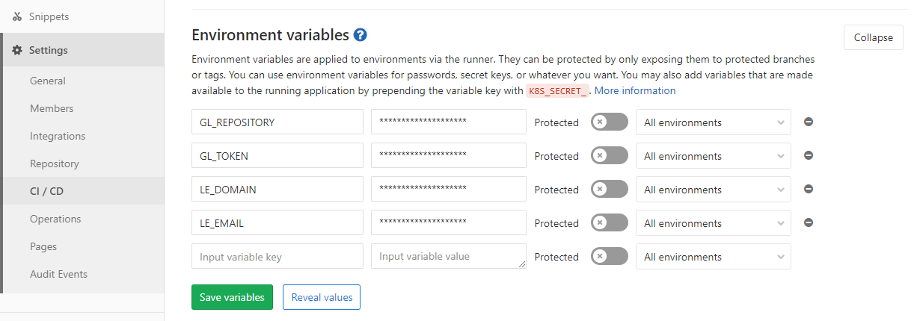This screenshot has height=321, width=914.
Task: Click the Reveal values button
Action: coord(322,297)
